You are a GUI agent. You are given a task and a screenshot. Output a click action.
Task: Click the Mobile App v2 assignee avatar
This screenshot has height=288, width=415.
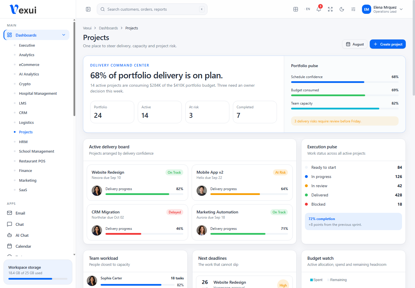coord(202,191)
